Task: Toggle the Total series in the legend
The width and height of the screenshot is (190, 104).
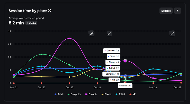Action: coord(59,94)
